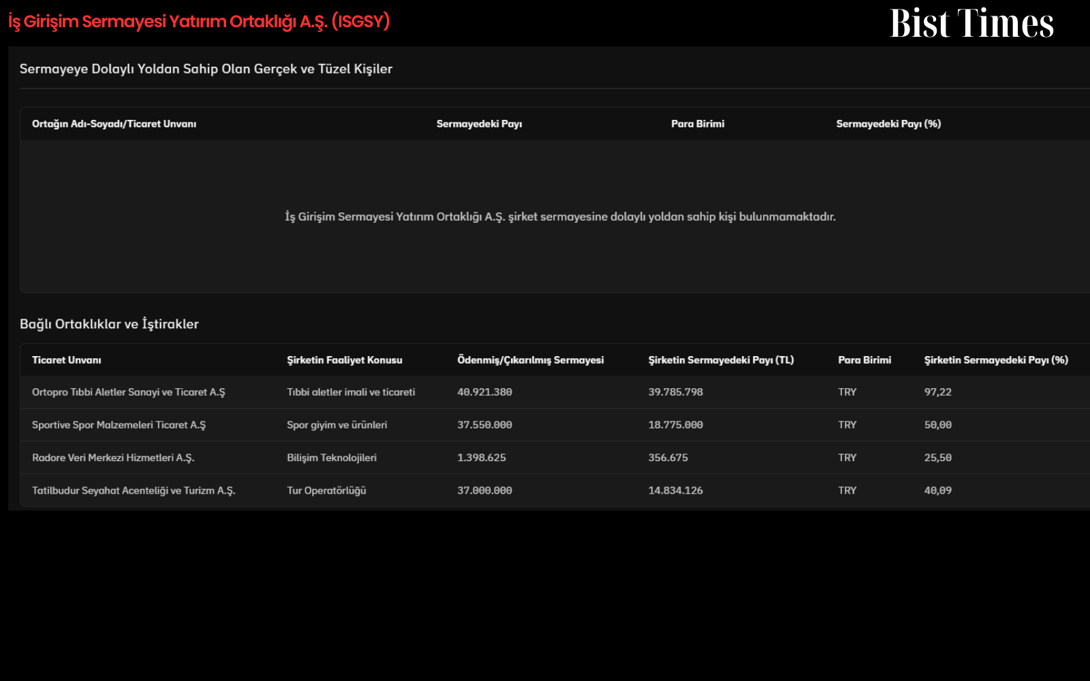Viewport: 1090px width, 681px height.
Task: Sort by Ticaret Unvanı column header
Action: pos(67,360)
